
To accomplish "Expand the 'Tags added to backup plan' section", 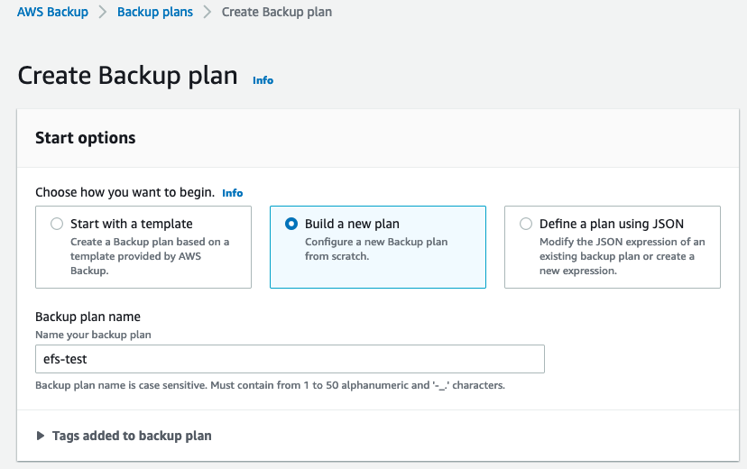I will (x=132, y=436).
